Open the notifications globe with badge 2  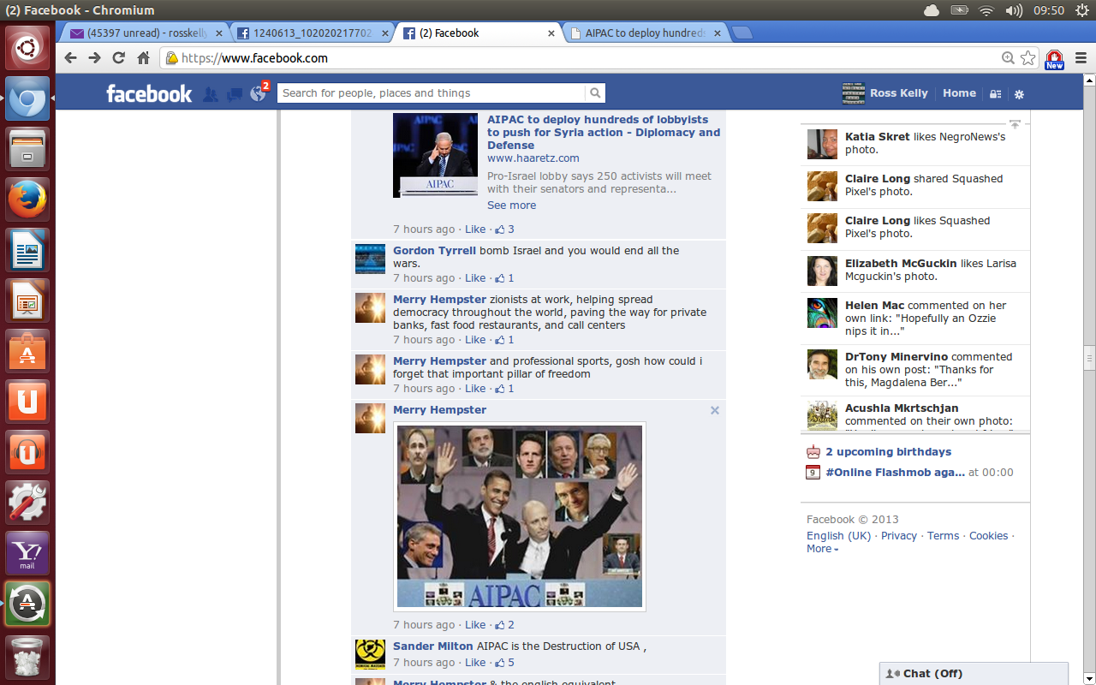pos(259,92)
